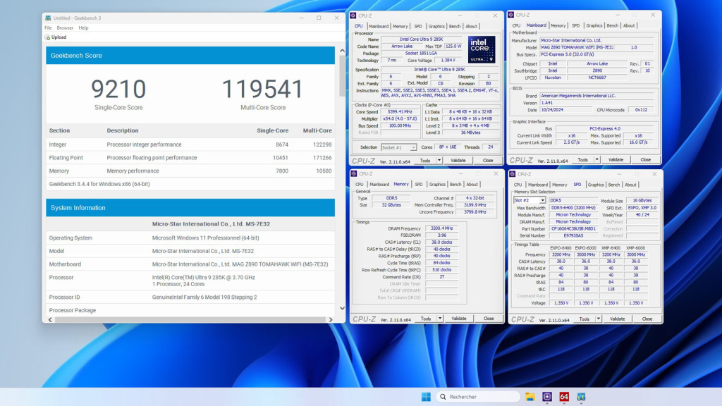Viewport: 722px width, 406px height.
Task: Open File Explorer from taskbar
Action: [530, 397]
